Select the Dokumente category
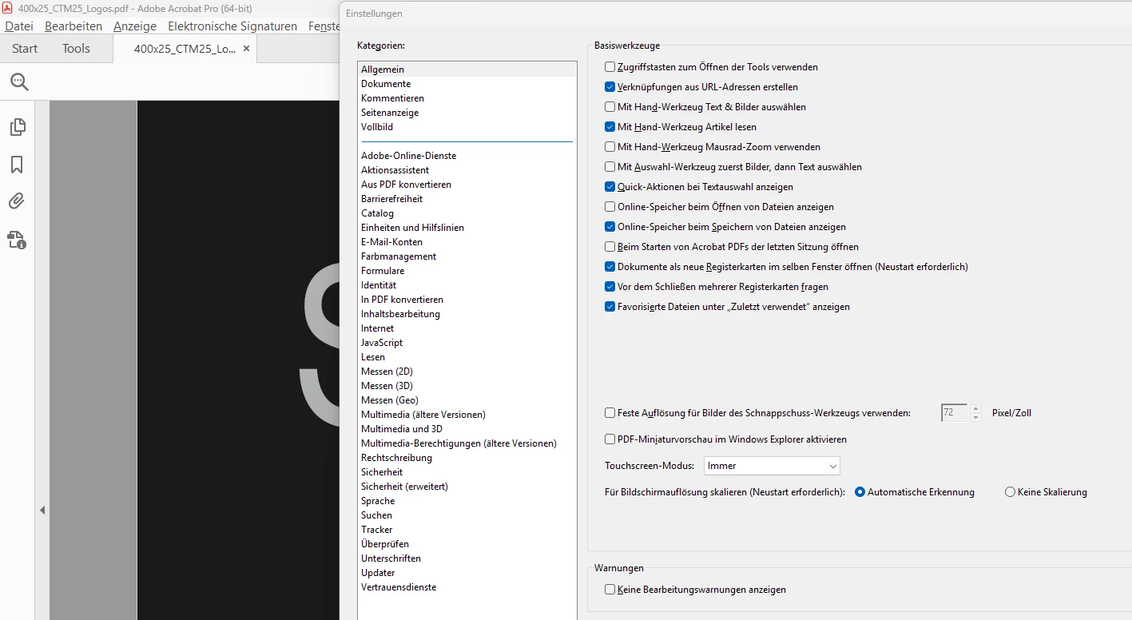The image size is (1132, 620). [467, 84]
